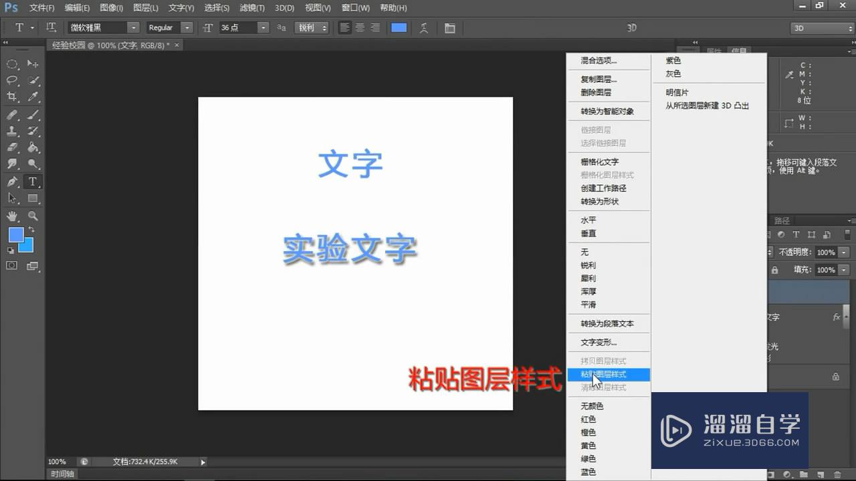Image resolution: width=856 pixels, height=481 pixels.
Task: Select the Path Selection tool
Action: point(12,198)
